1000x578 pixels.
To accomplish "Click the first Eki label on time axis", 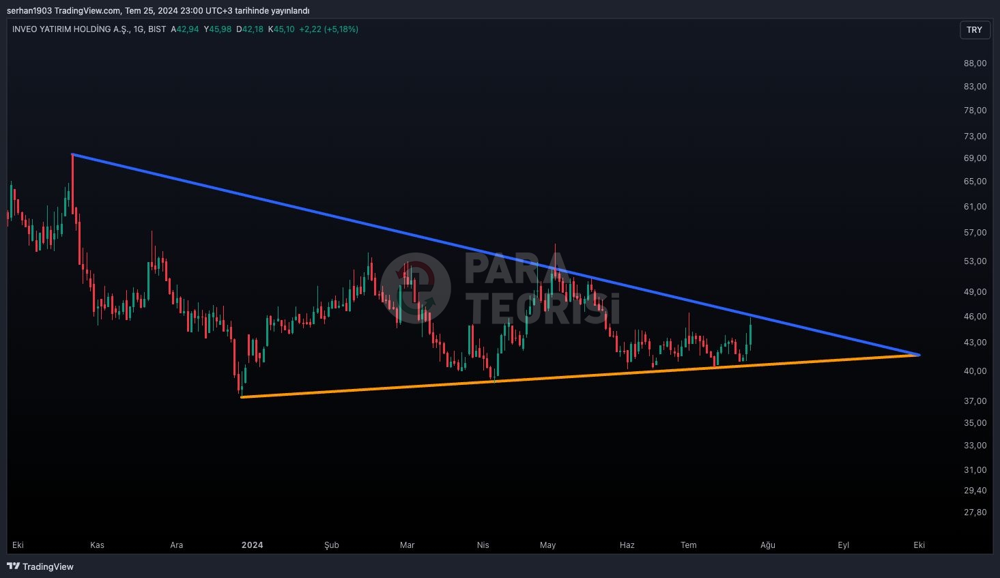I will tap(18, 545).
